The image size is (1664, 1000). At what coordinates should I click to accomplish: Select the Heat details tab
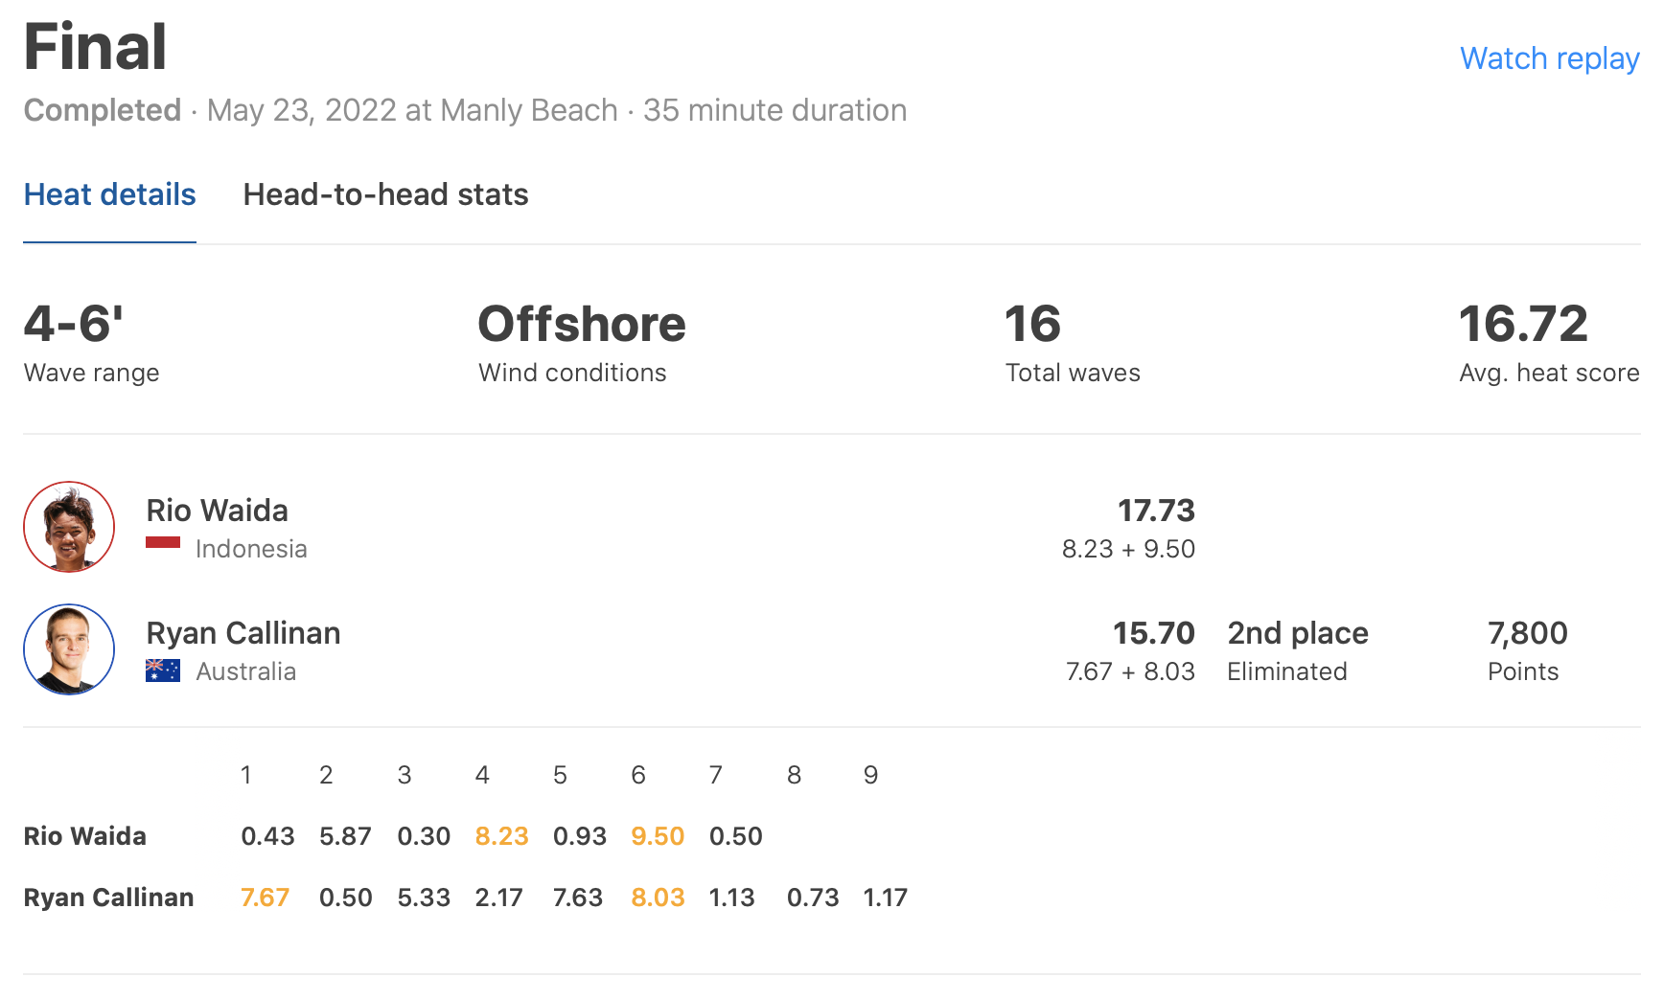point(109,194)
